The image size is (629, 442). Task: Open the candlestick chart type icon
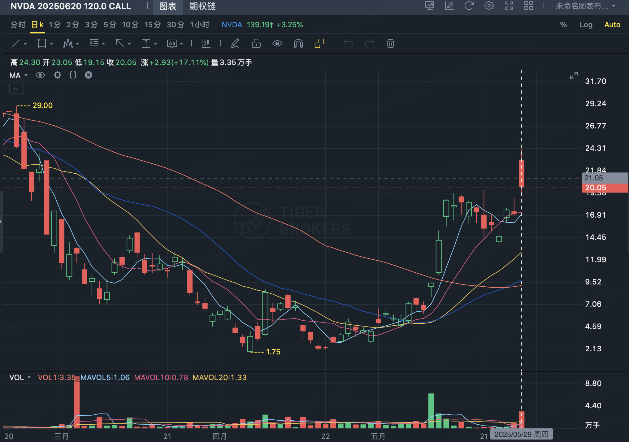click(206, 43)
